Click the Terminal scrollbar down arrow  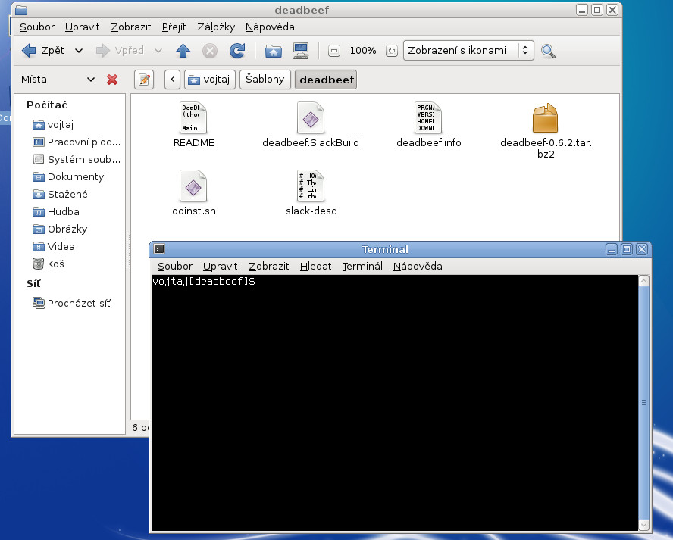click(x=643, y=525)
